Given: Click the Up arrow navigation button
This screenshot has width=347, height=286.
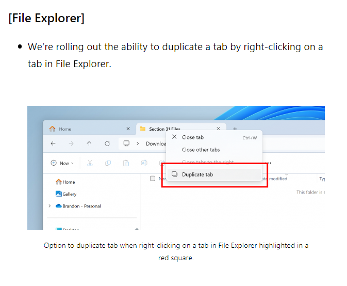Looking at the screenshot, I should (89, 144).
